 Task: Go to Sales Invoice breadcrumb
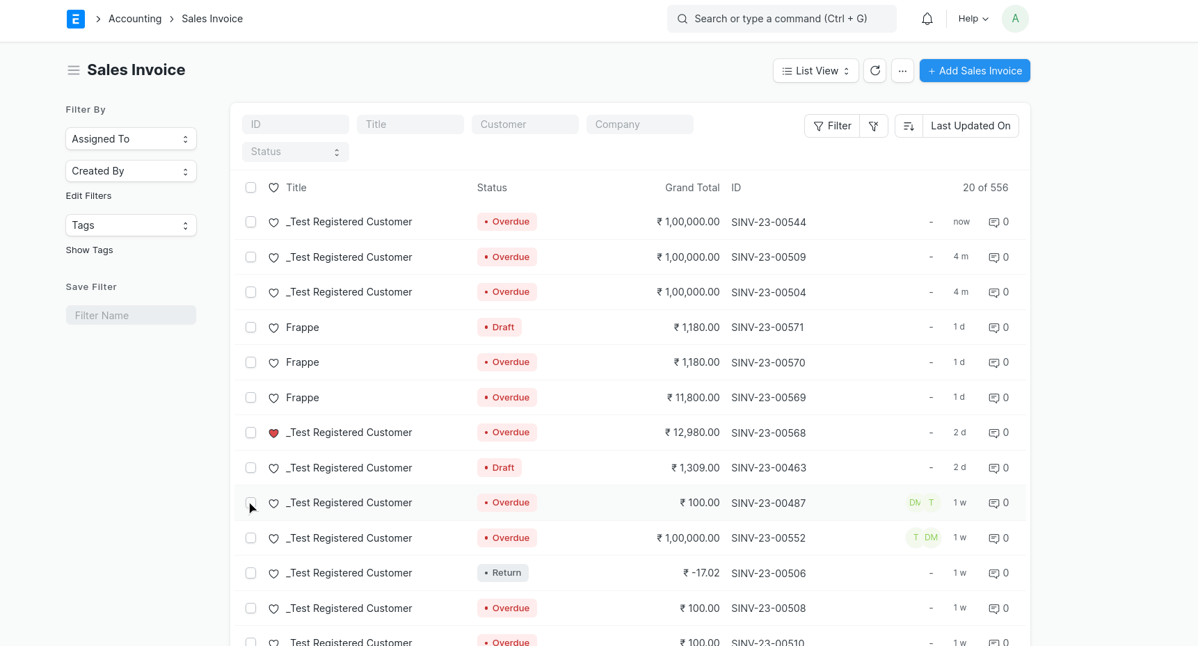point(212,19)
